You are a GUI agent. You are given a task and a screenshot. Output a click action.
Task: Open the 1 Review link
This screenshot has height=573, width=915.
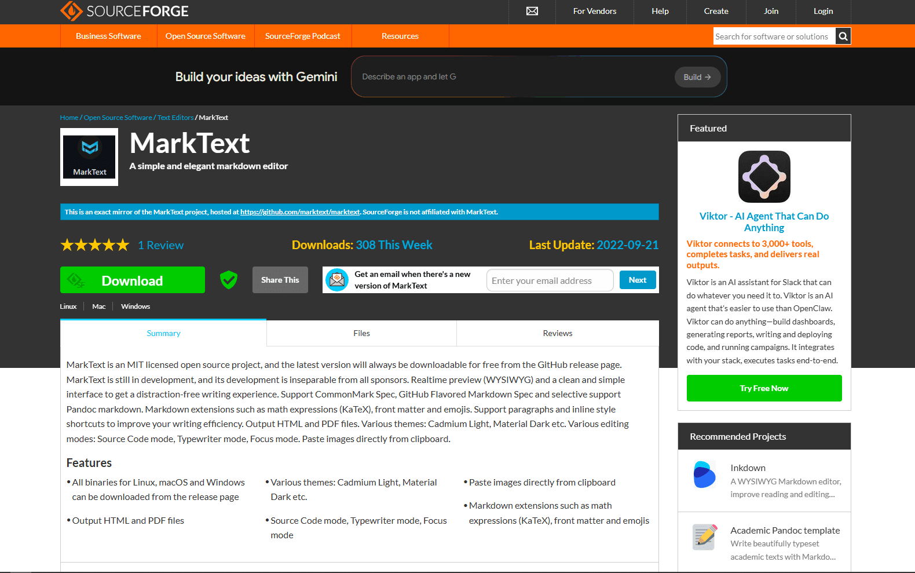pyautogui.click(x=160, y=245)
